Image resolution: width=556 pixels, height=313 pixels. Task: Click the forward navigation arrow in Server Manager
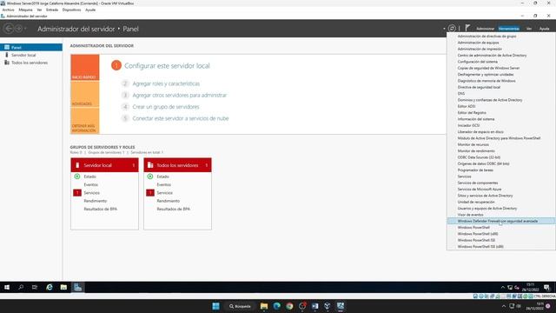(18, 29)
